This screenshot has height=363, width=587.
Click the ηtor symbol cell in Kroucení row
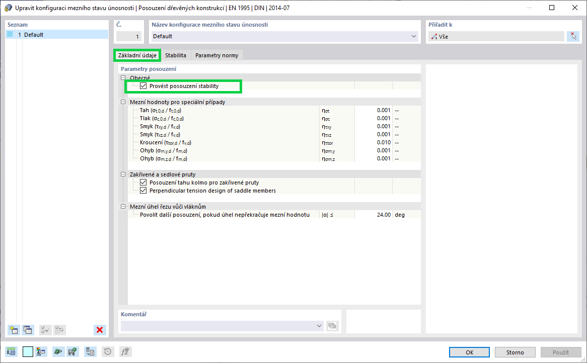pos(337,143)
